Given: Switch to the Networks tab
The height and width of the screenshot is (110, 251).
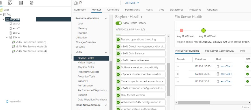Looking at the screenshot, I should (195, 10).
